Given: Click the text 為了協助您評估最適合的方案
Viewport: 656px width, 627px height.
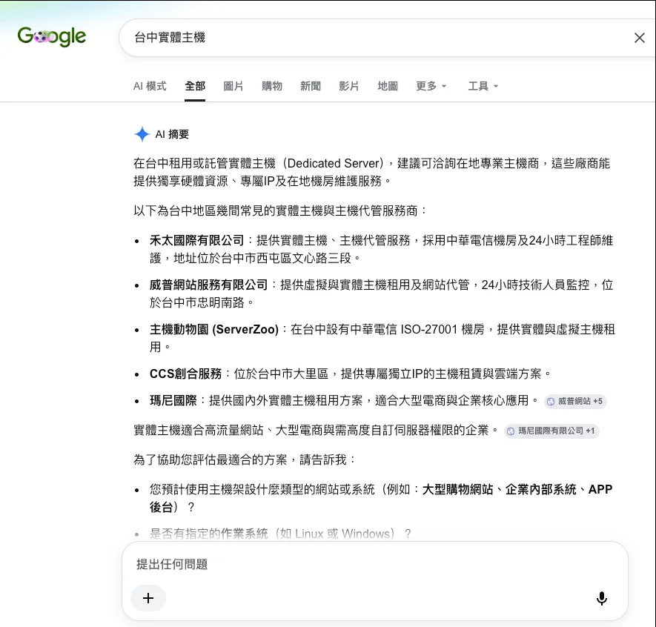Looking at the screenshot, I should point(210,460).
